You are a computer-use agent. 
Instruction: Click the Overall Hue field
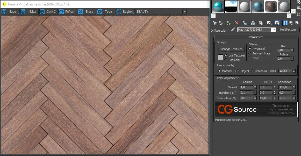(266, 87)
